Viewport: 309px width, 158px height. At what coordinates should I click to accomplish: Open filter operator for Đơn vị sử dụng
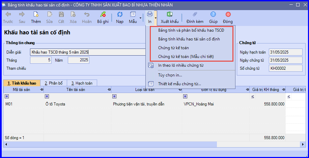(x=185, y=96)
